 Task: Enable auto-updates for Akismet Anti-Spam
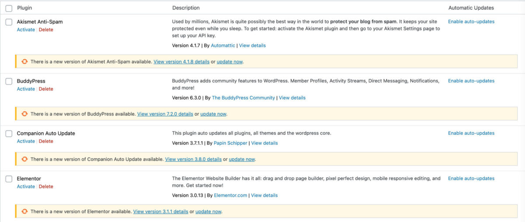click(471, 21)
